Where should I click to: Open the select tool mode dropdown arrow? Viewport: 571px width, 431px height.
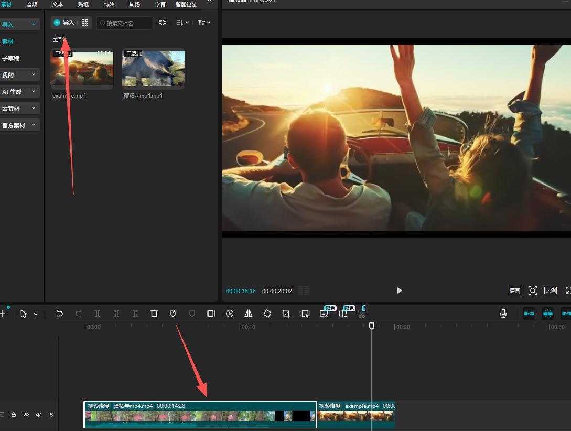tap(35, 314)
